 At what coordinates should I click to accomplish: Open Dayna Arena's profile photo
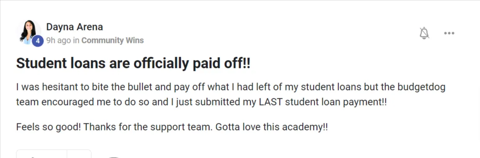coord(29,33)
